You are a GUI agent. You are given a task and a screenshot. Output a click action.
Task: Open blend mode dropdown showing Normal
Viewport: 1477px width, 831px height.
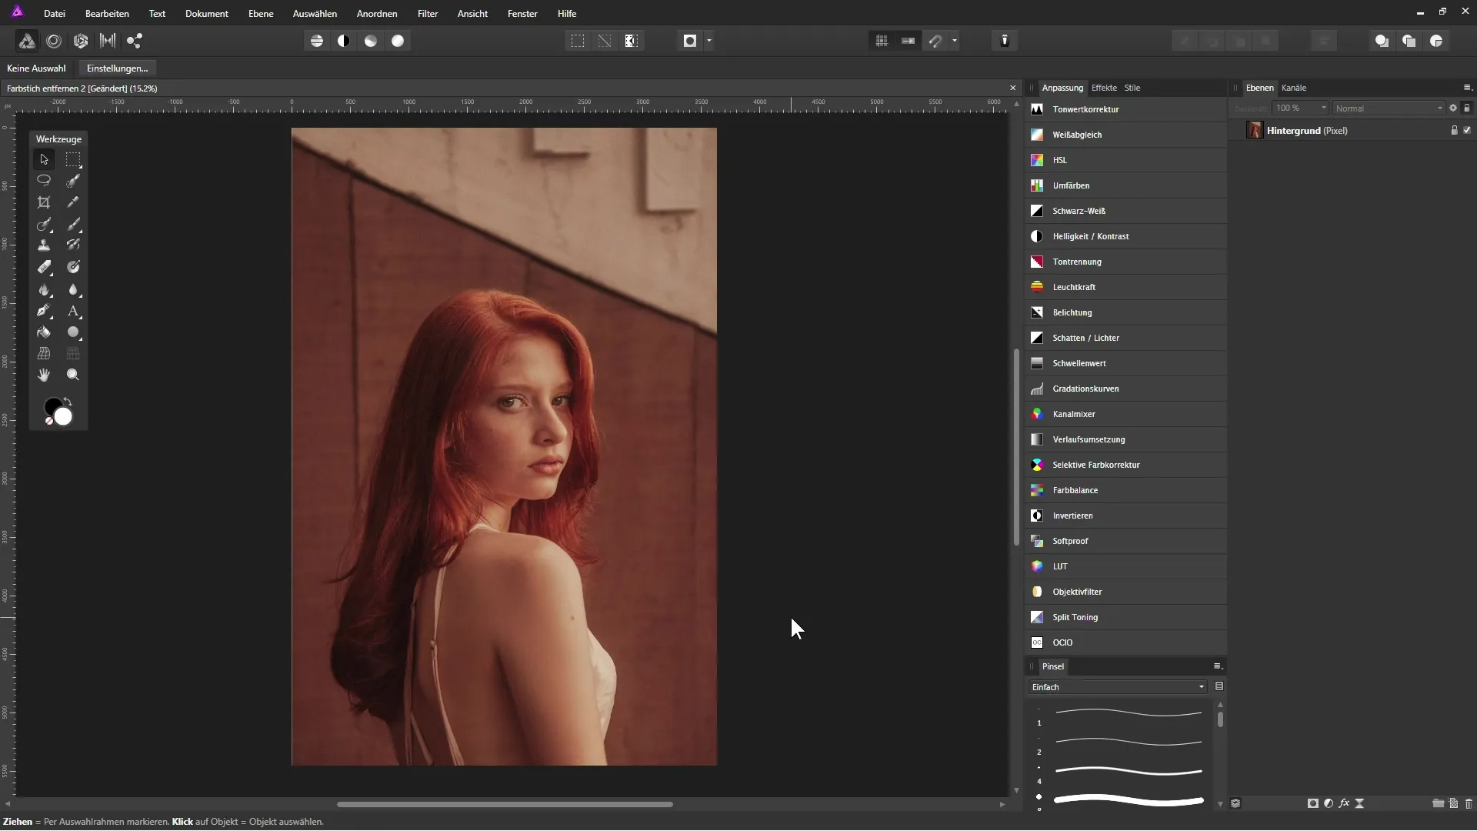(1389, 108)
